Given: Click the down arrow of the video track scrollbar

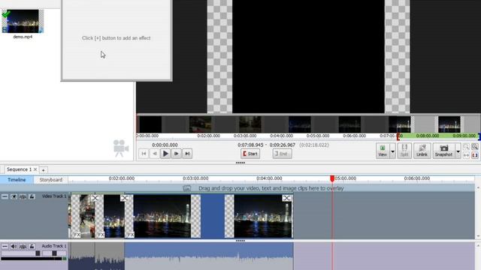Looking at the screenshot, I should click(478, 236).
